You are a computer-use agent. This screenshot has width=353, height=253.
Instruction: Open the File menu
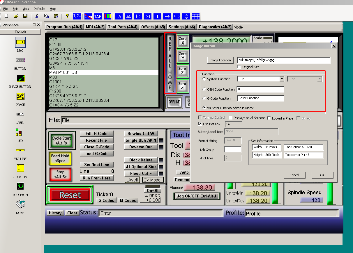6,9
